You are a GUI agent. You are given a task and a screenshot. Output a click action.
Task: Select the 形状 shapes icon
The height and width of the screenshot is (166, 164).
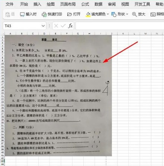pyautogui.click(x=114, y=14)
